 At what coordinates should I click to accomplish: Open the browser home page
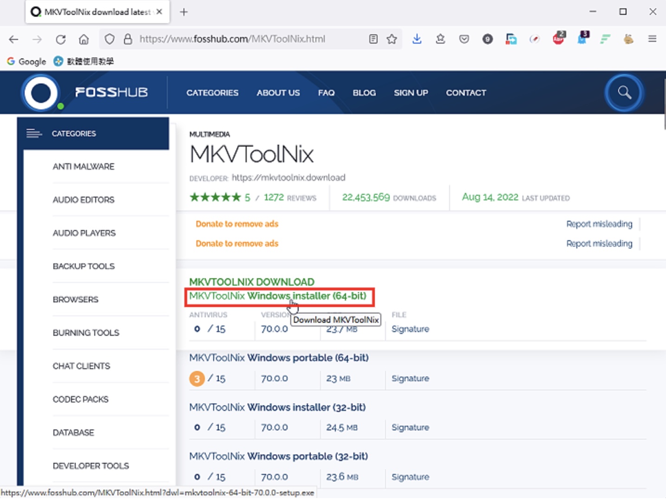click(x=84, y=39)
